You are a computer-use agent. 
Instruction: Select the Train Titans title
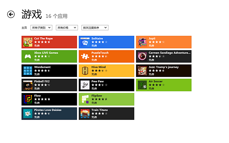99,110
